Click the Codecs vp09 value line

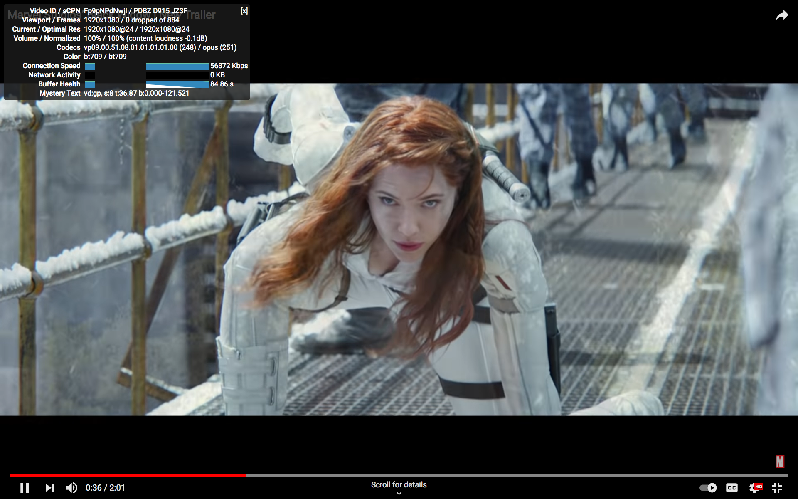[x=160, y=47]
